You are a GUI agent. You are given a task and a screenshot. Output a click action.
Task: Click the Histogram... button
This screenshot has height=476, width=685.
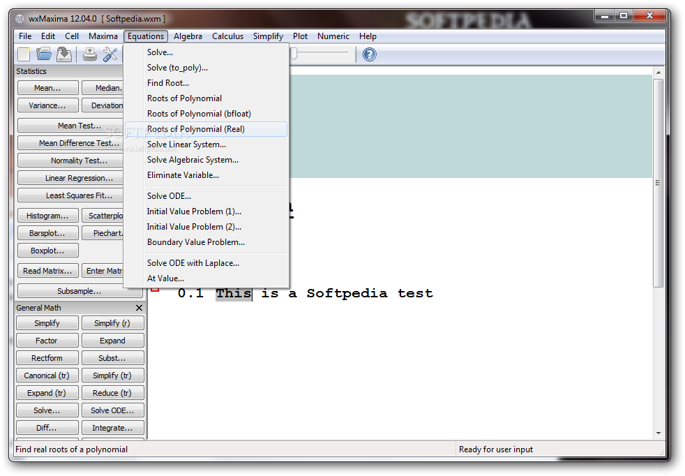47,216
